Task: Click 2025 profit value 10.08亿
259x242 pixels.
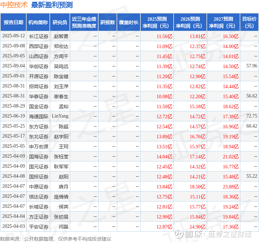Action: [x=164, y=96]
